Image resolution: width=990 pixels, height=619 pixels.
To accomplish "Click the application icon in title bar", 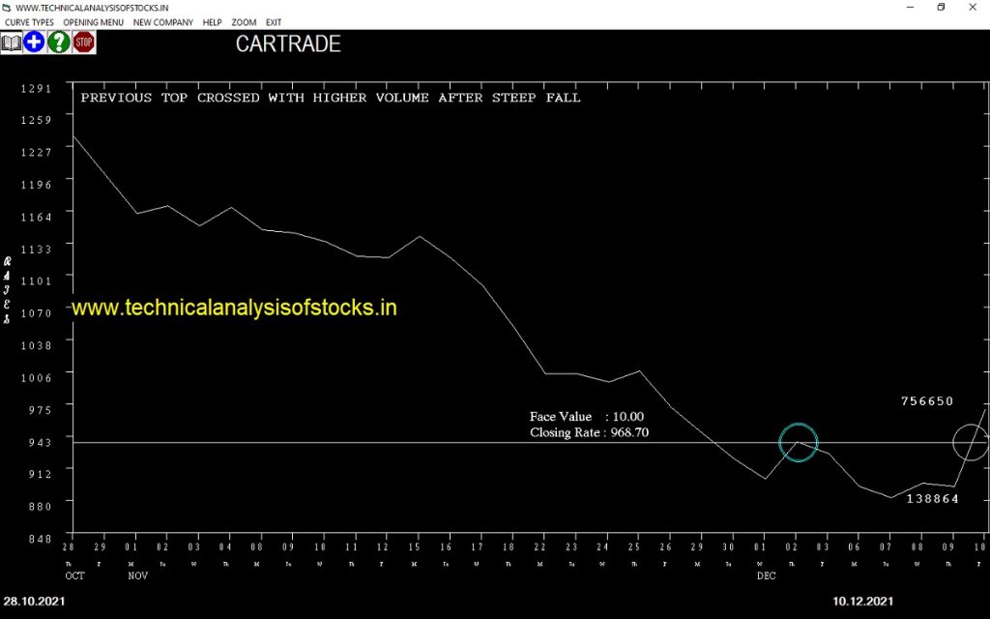I will tap(8, 8).
